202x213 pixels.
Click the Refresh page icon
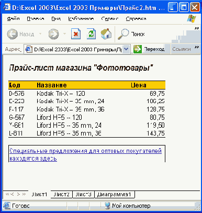pyautogui.click(x=91, y=34)
